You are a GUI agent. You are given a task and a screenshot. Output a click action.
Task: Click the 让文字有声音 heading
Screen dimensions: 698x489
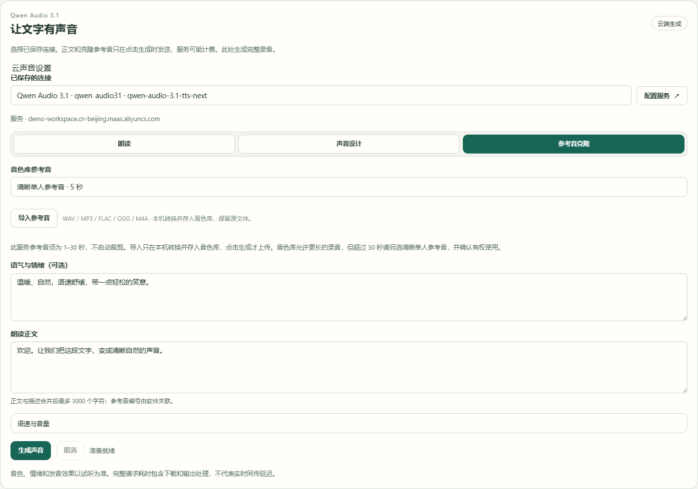[44, 29]
